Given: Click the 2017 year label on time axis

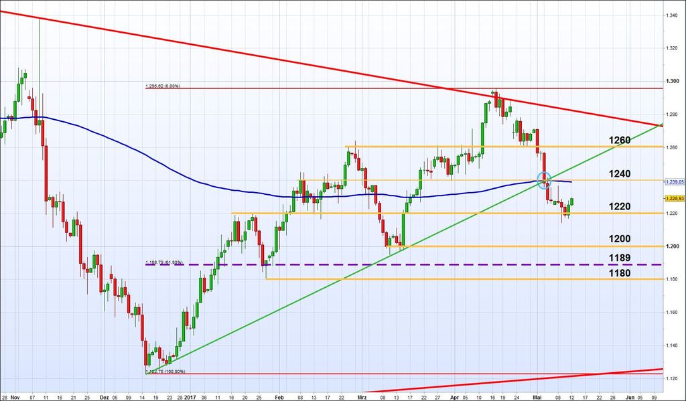Looking at the screenshot, I should point(192,396).
